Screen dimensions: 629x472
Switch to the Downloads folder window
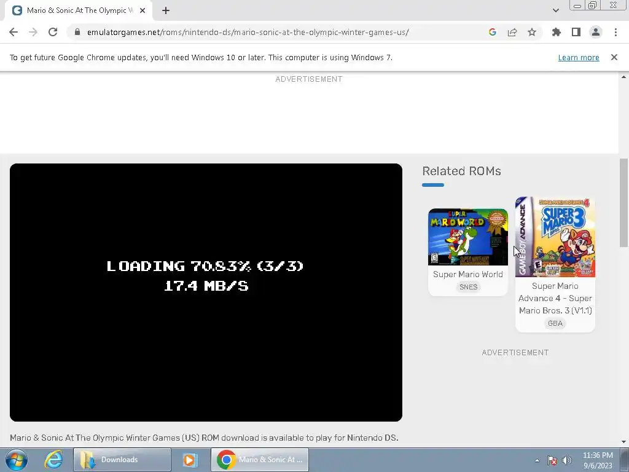122,460
